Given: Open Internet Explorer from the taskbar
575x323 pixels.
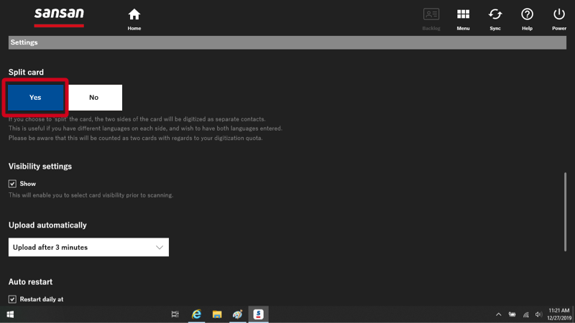Looking at the screenshot, I should tap(195, 314).
